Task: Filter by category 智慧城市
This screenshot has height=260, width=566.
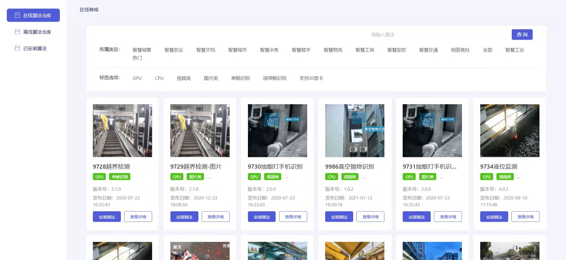Action: point(237,50)
